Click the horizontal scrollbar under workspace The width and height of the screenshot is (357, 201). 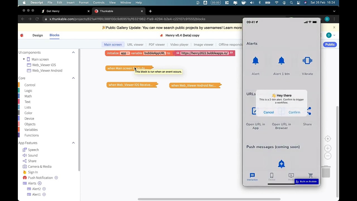point(209,199)
